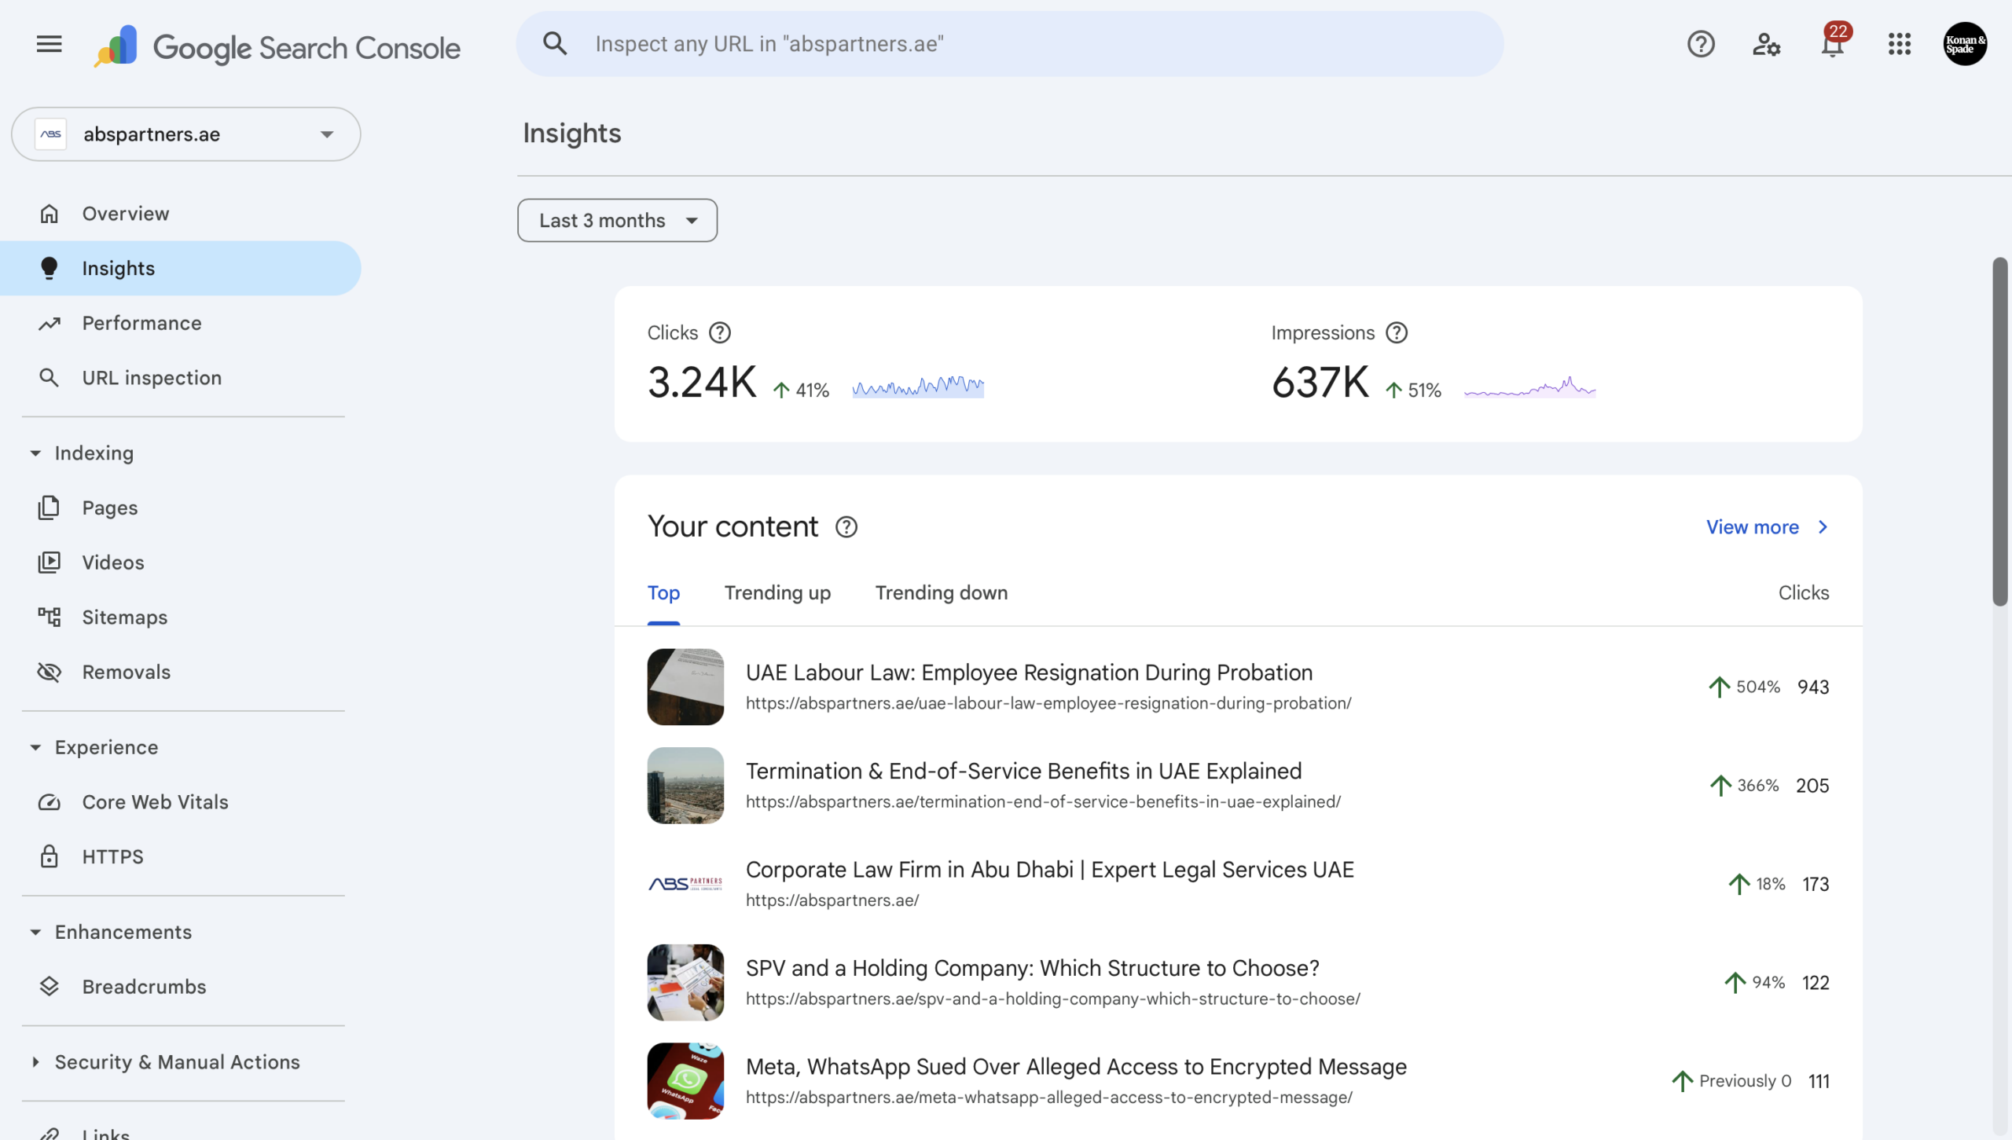Image resolution: width=2012 pixels, height=1140 pixels.
Task: Open Breadcrumbs enhancement report
Action: pos(181,987)
